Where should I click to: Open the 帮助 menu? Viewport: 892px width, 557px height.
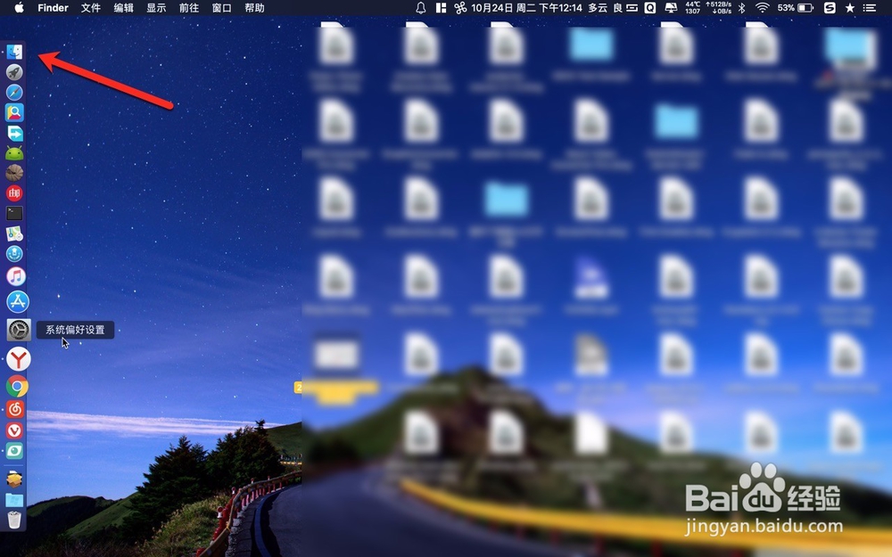tap(254, 8)
